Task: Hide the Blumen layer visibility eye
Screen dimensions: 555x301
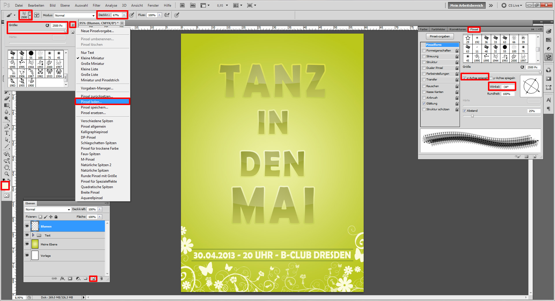Action: pos(27,226)
